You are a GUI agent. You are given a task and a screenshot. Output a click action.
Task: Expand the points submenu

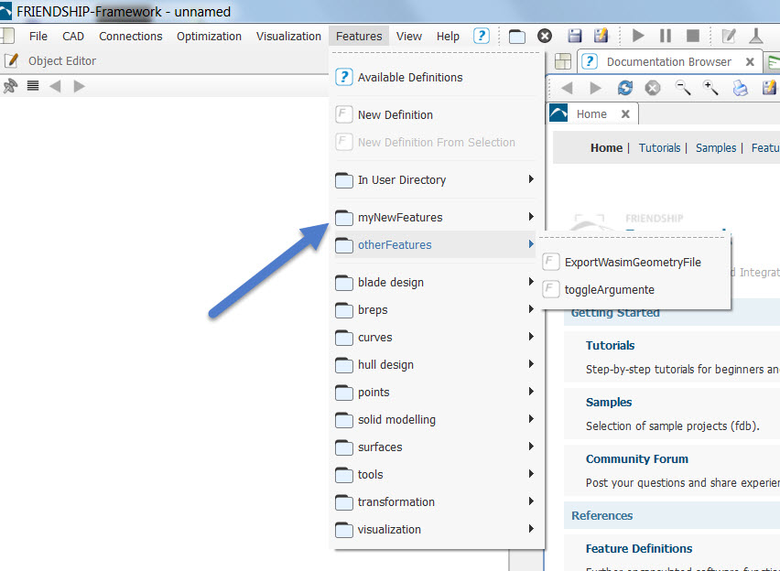pos(436,392)
